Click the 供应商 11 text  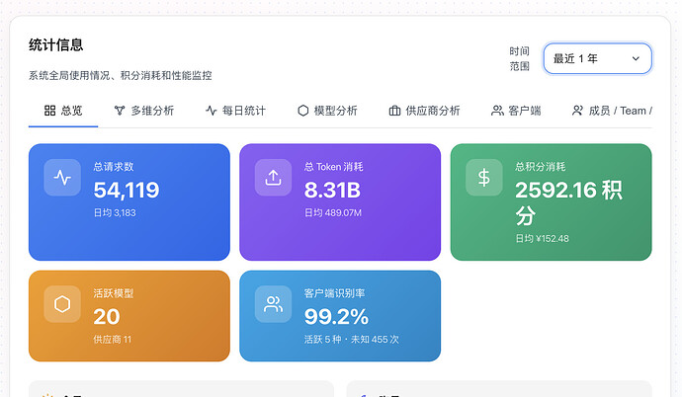point(113,340)
